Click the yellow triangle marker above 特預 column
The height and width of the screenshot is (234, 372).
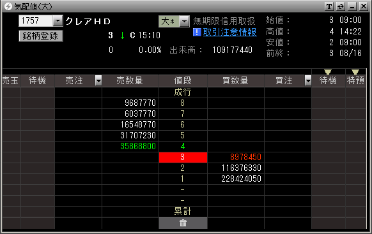click(x=355, y=72)
